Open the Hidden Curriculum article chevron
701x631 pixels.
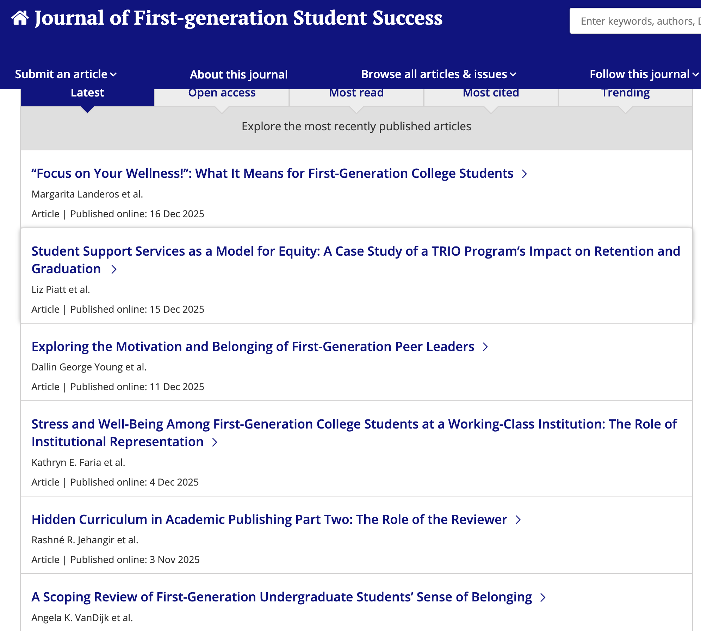coord(518,519)
